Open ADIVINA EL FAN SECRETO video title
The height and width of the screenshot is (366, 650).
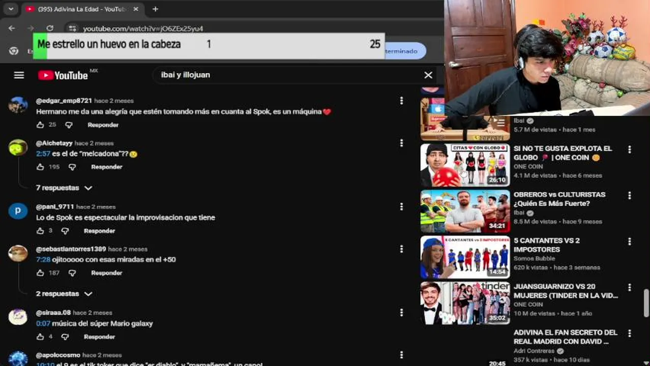point(565,337)
